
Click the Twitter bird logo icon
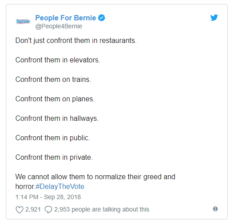point(214,18)
